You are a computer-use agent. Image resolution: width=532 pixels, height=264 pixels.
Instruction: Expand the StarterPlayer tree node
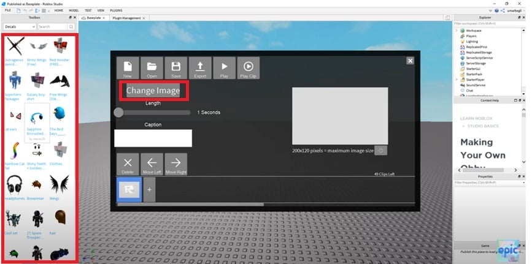click(457, 80)
